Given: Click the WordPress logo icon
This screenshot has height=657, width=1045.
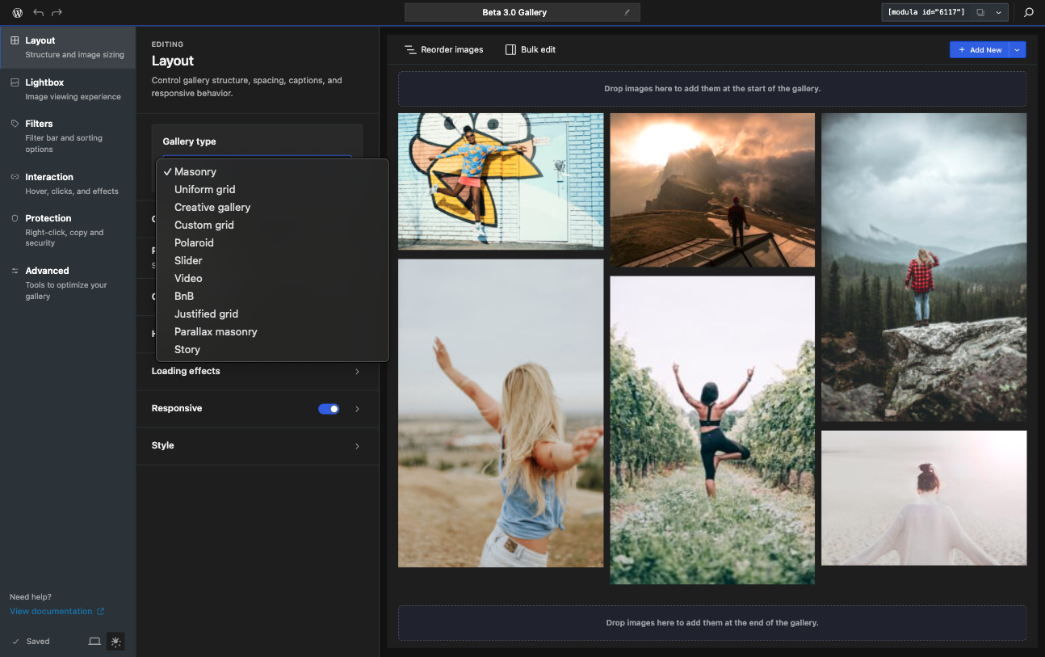Looking at the screenshot, I should click(17, 12).
